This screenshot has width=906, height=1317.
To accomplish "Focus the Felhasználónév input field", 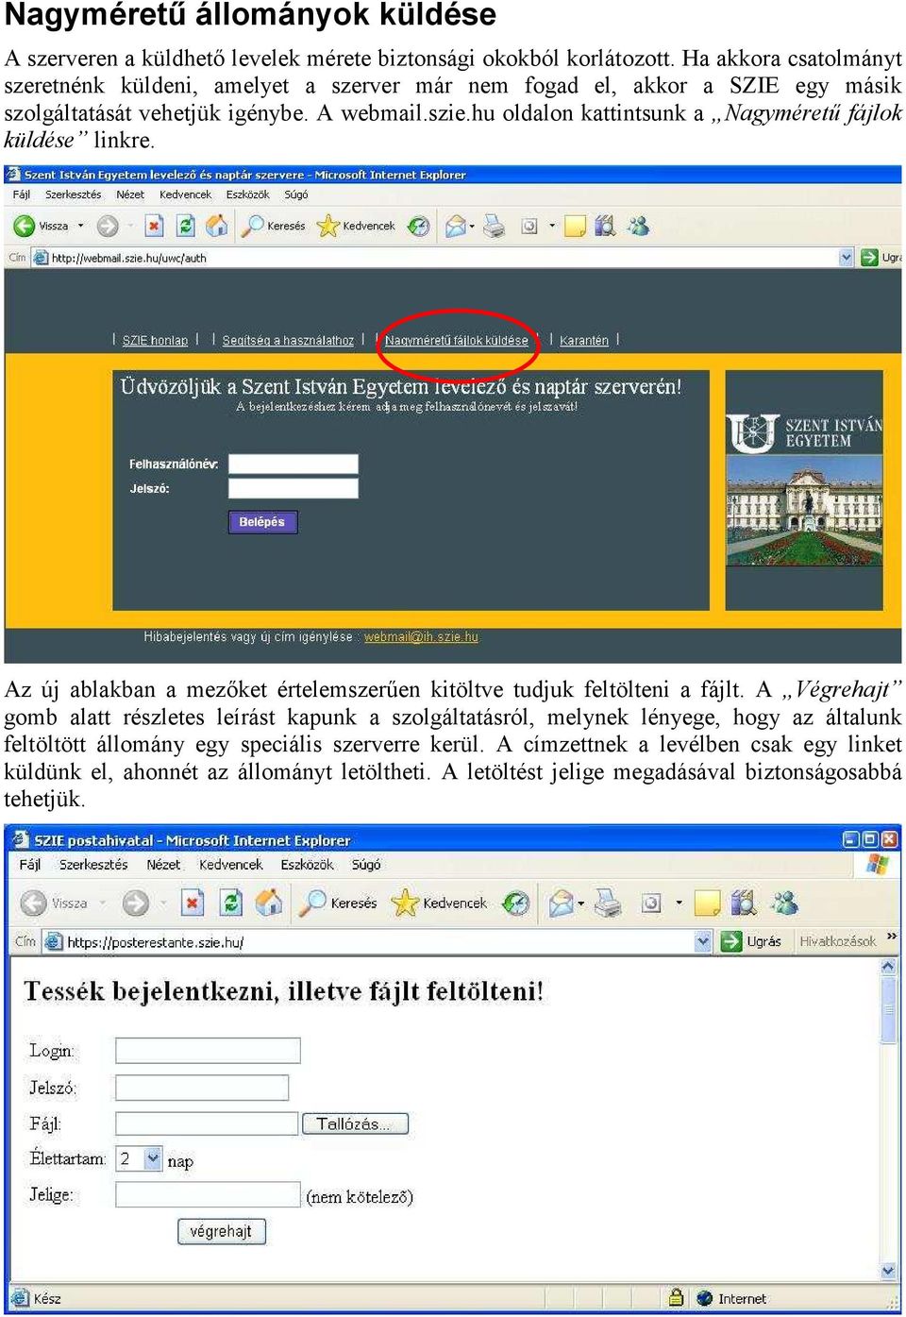I will (294, 464).
